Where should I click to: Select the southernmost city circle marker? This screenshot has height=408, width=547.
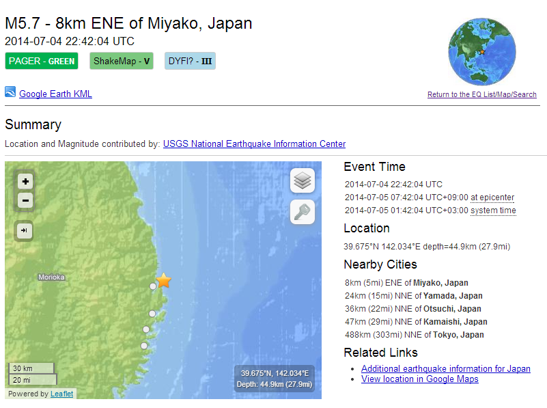[144, 346]
